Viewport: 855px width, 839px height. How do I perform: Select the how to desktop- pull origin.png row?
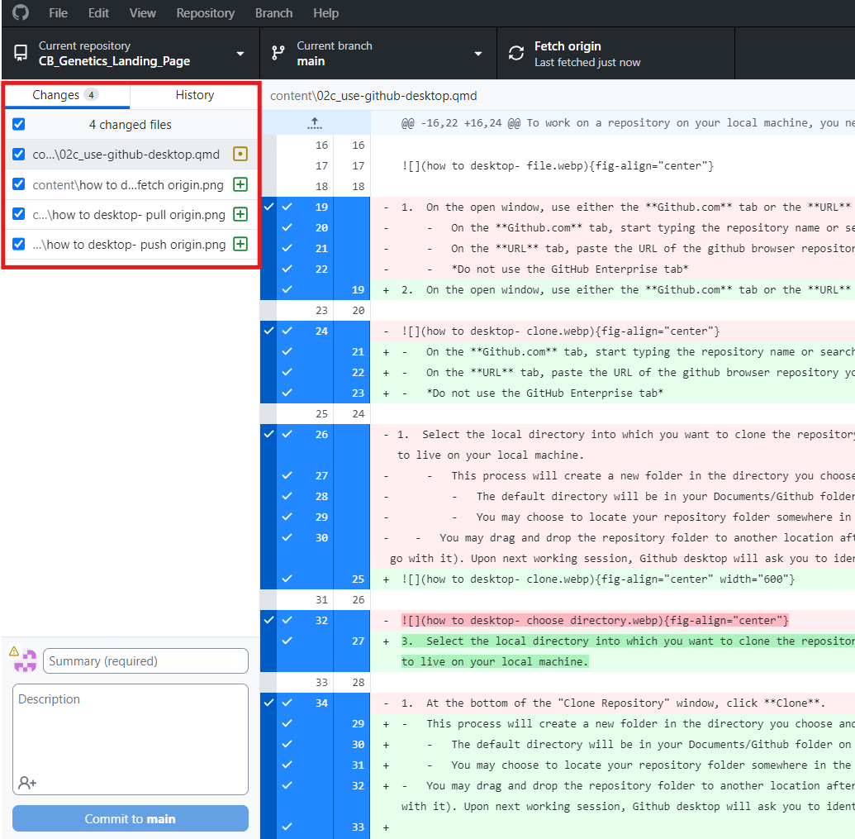(x=131, y=214)
